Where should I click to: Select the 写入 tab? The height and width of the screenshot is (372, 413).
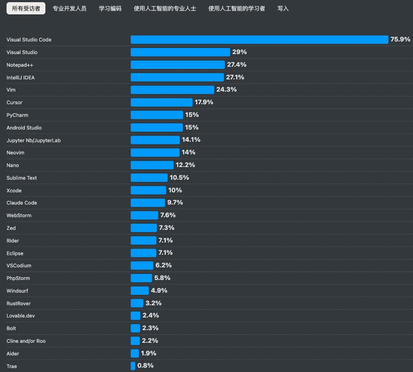[282, 8]
